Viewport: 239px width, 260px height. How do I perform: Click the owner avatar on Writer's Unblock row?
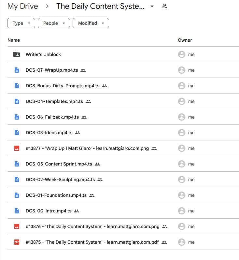(181, 54)
